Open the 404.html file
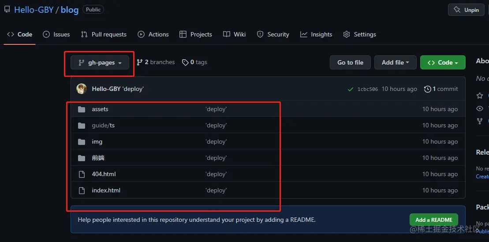489x242 pixels. [104, 174]
